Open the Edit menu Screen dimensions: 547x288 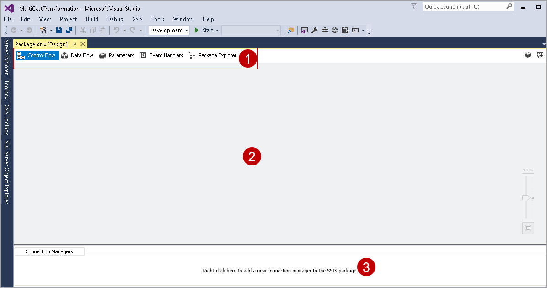click(x=26, y=19)
